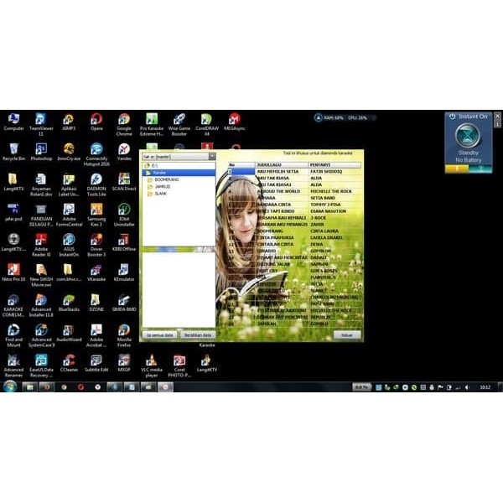Click the RAM and CPU usage widget
Viewport: 503px width, 503px height.
[x=345, y=117]
